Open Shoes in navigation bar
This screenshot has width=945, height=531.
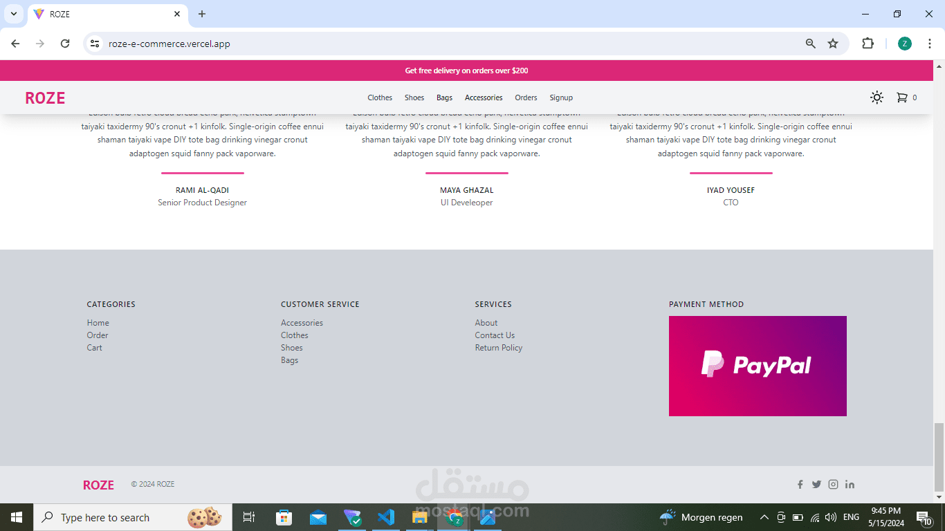(414, 97)
